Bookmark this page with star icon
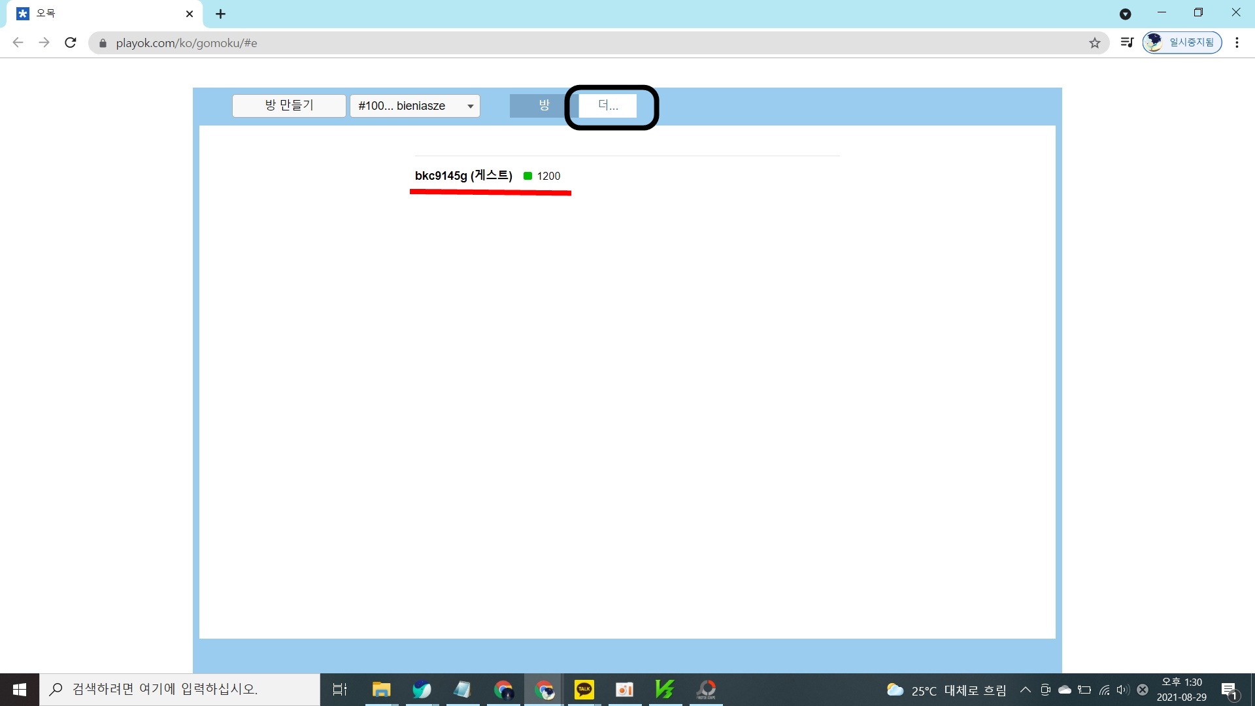Viewport: 1255px width, 706px height. pos(1095,43)
